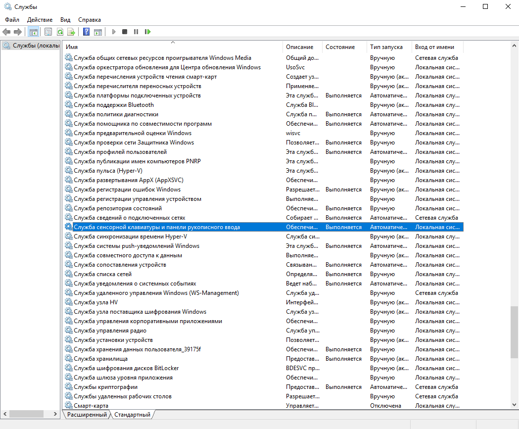
Task: Select Служба шифрования дисков BitLocker
Action: click(264, 368)
